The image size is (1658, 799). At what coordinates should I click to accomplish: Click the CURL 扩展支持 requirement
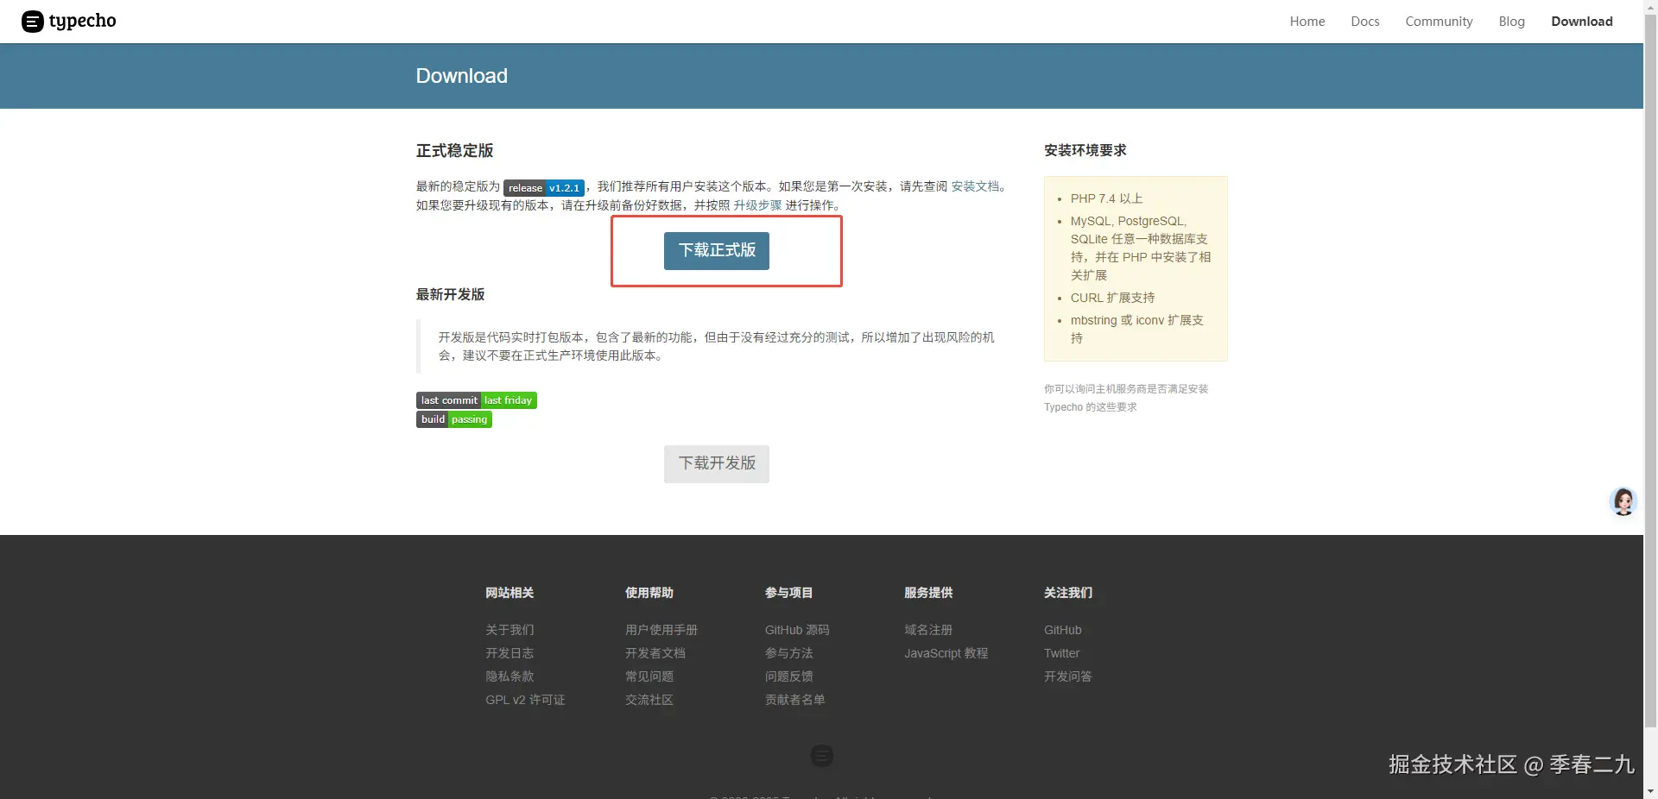tap(1113, 298)
